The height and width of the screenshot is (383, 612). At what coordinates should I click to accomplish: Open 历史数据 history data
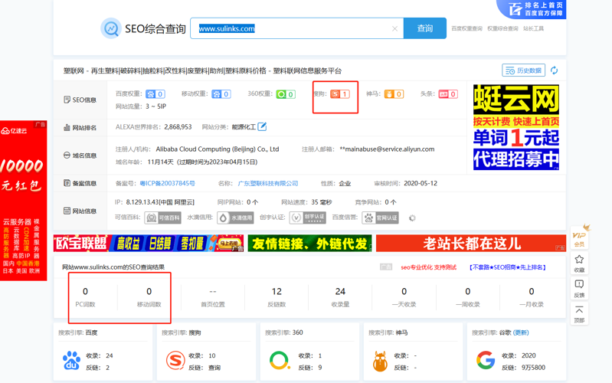pyautogui.click(x=524, y=70)
